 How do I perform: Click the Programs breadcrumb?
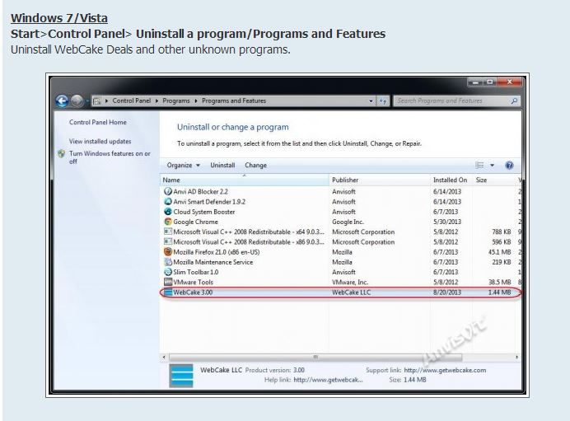(x=176, y=101)
